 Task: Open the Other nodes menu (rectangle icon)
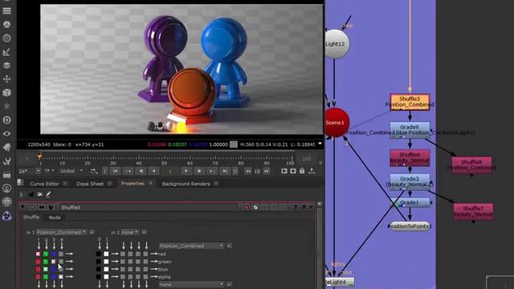click(x=6, y=175)
